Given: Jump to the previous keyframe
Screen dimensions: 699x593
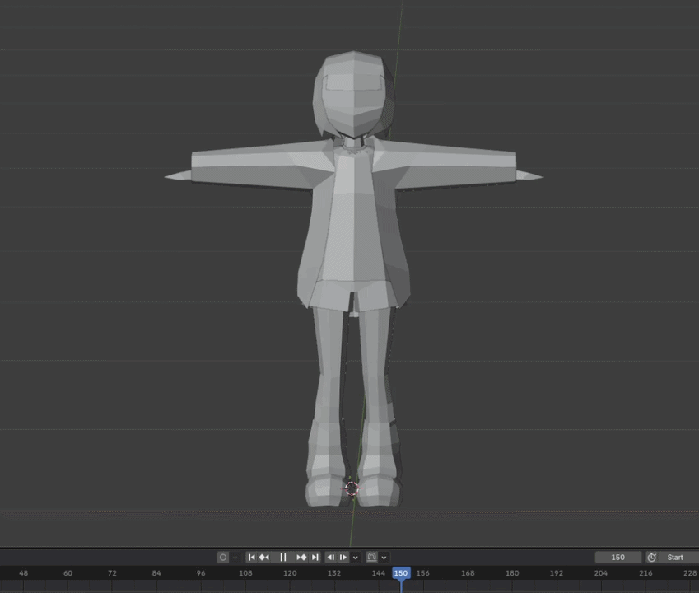Looking at the screenshot, I should point(265,558).
